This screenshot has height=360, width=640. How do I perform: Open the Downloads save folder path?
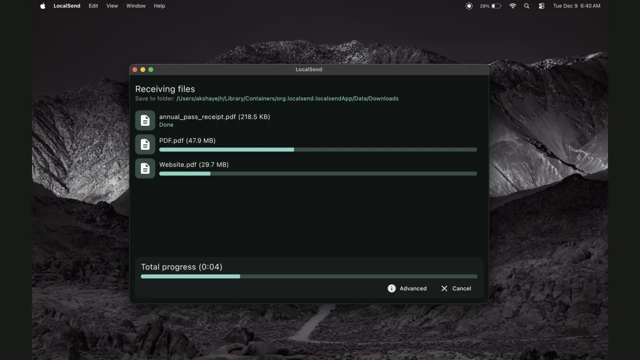pos(287,98)
